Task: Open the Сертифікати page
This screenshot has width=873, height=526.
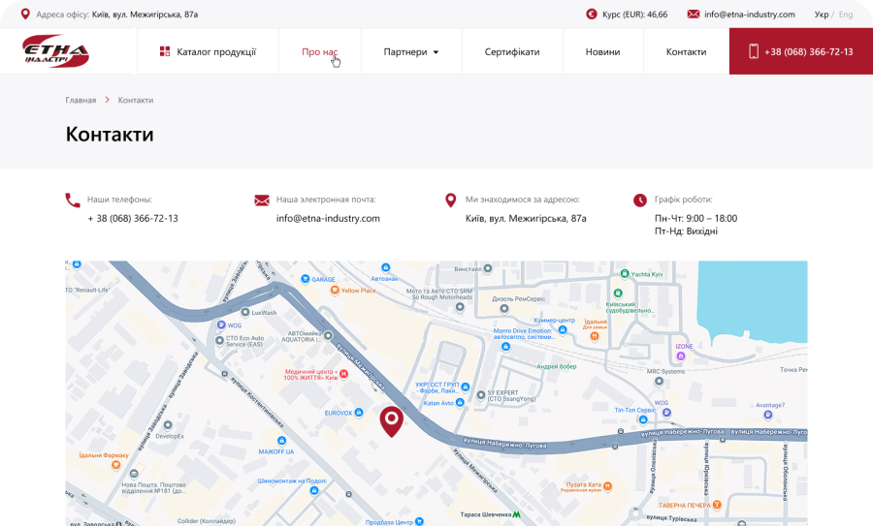Action: pyautogui.click(x=512, y=51)
